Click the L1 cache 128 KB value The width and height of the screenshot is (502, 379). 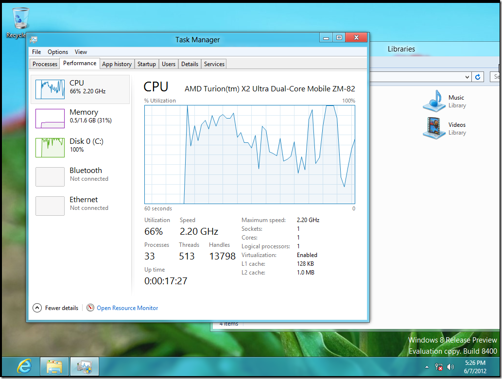[x=305, y=264]
